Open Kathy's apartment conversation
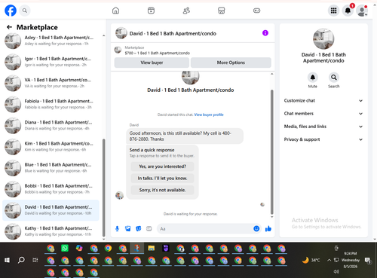This screenshot has height=278, width=377. pyautogui.click(x=51, y=231)
